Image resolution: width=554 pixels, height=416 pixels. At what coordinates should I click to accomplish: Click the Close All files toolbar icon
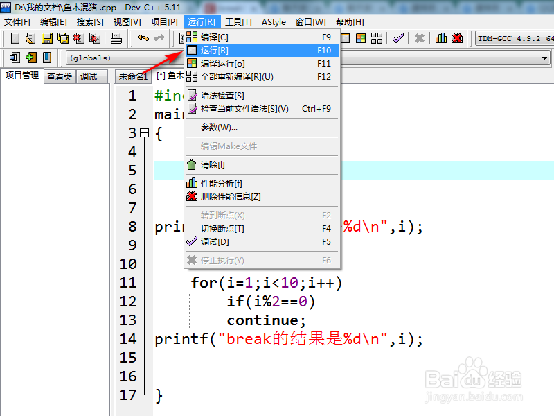tap(95, 38)
